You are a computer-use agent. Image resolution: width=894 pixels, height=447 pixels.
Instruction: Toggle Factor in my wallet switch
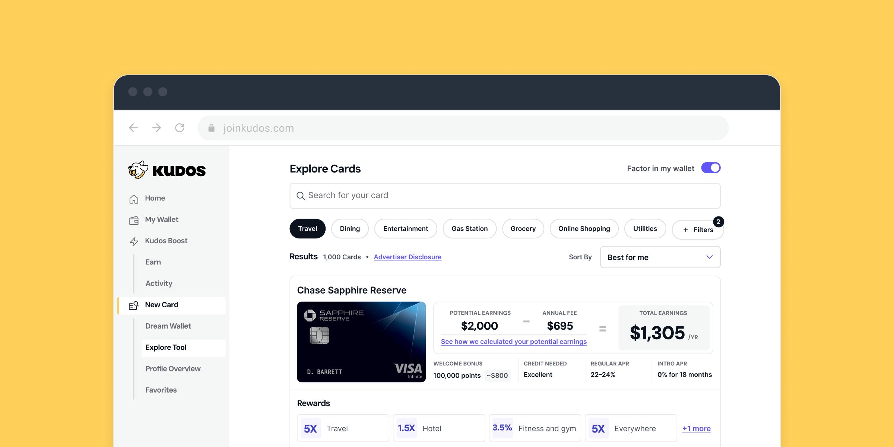pos(711,168)
